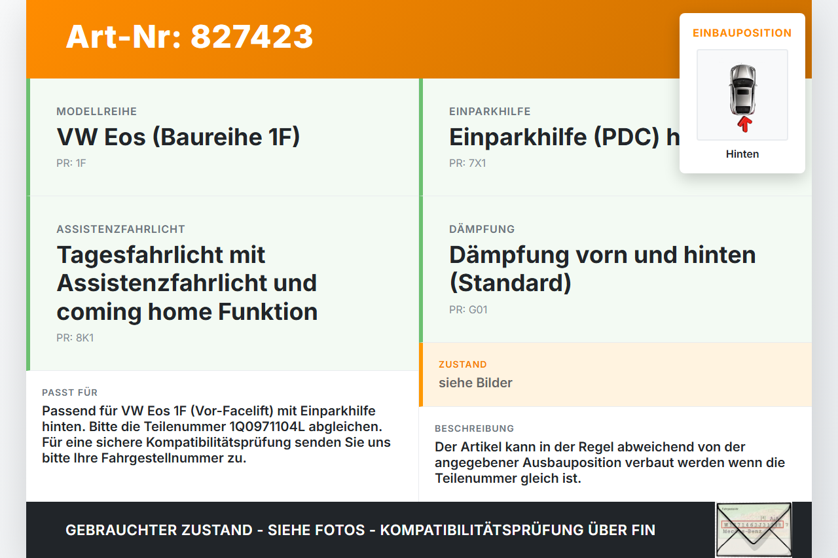The width and height of the screenshot is (838, 558).
Task: Click the ASSISTENZFAHRLICHT label
Action: [x=121, y=230]
